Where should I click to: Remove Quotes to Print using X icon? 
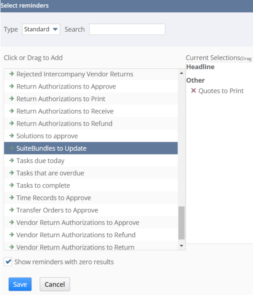point(193,91)
